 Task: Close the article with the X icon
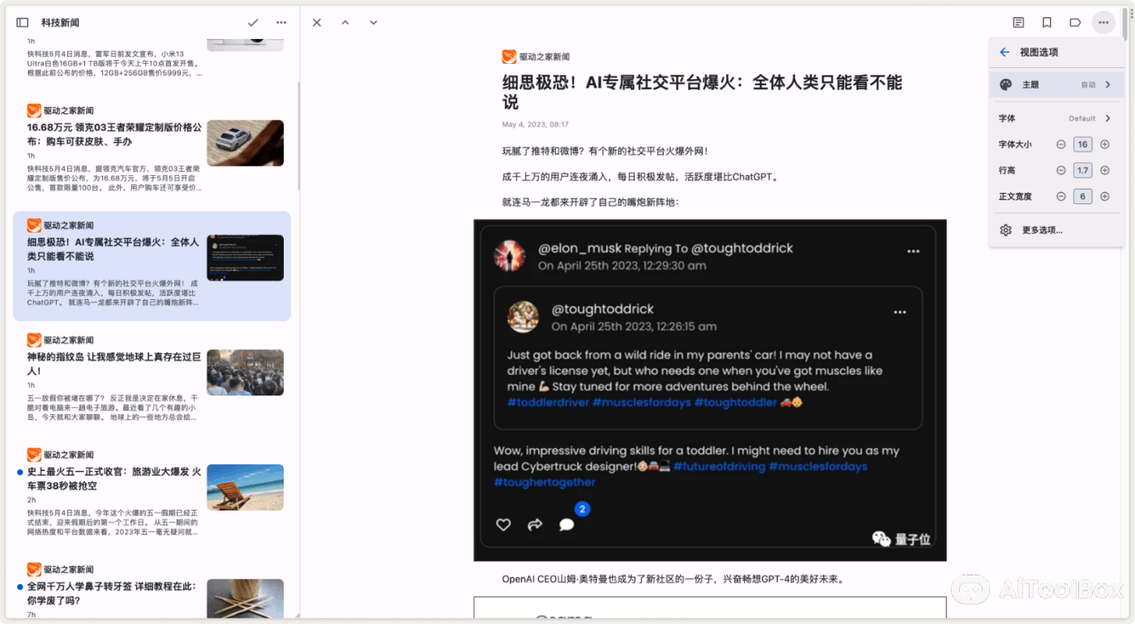[x=316, y=22]
